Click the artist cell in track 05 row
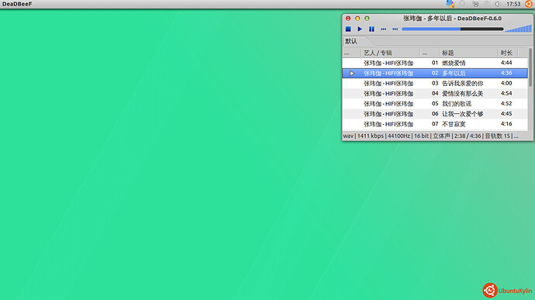Screen dimensions: 535x300 [388, 104]
